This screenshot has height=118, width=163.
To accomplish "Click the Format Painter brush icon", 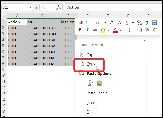I will [155, 30].
